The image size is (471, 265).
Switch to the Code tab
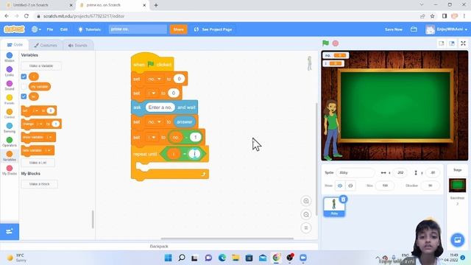(x=15, y=45)
